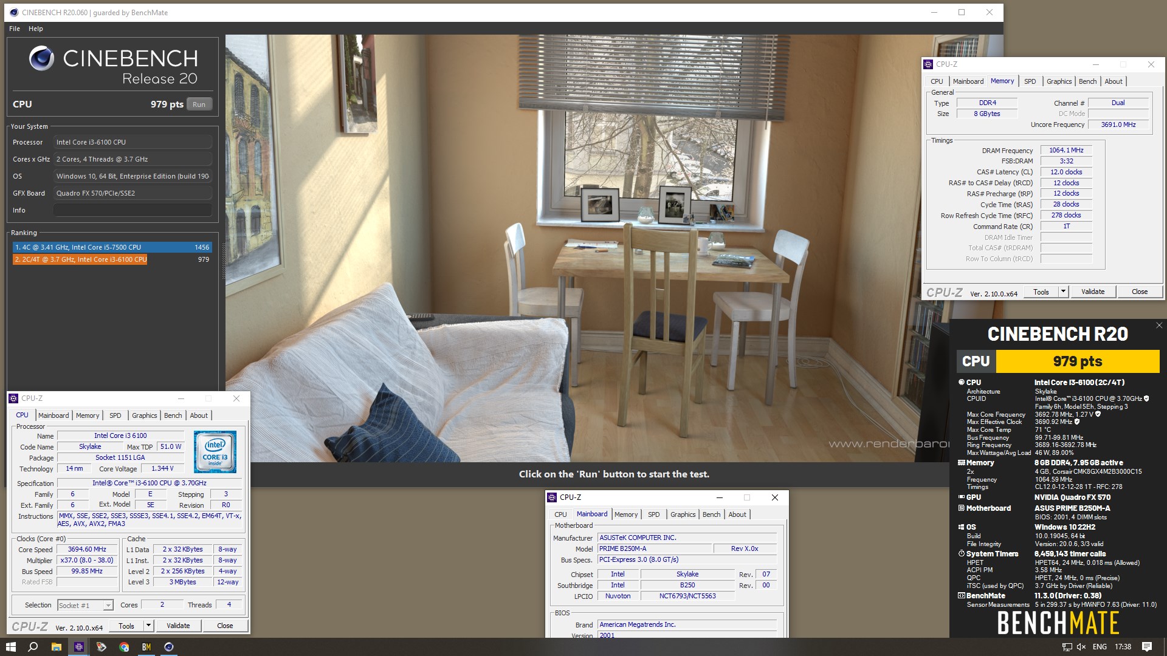Viewport: 1167px width, 656px height.
Task: Expand the Socket #1 selection combo box
Action: point(85,605)
